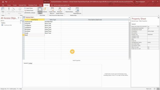Screen dimensions: 160x90
Task: Click the Tell me what you want to do box
Action: point(61,5)
